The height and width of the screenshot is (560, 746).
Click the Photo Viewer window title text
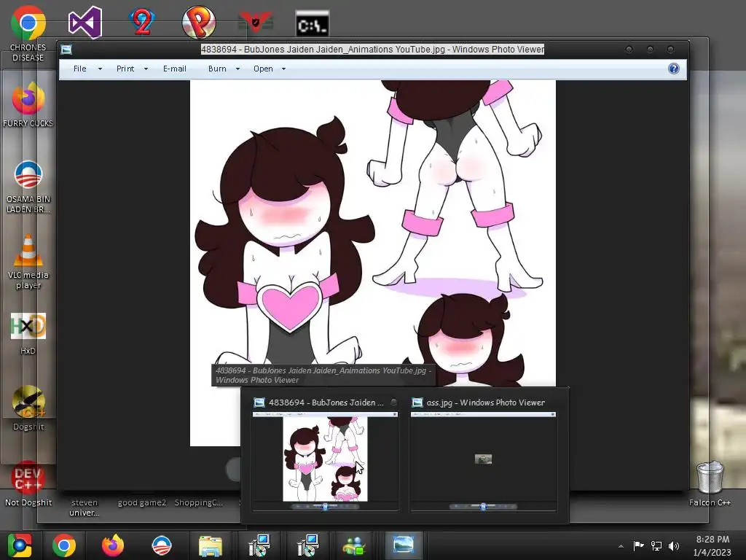click(x=372, y=49)
